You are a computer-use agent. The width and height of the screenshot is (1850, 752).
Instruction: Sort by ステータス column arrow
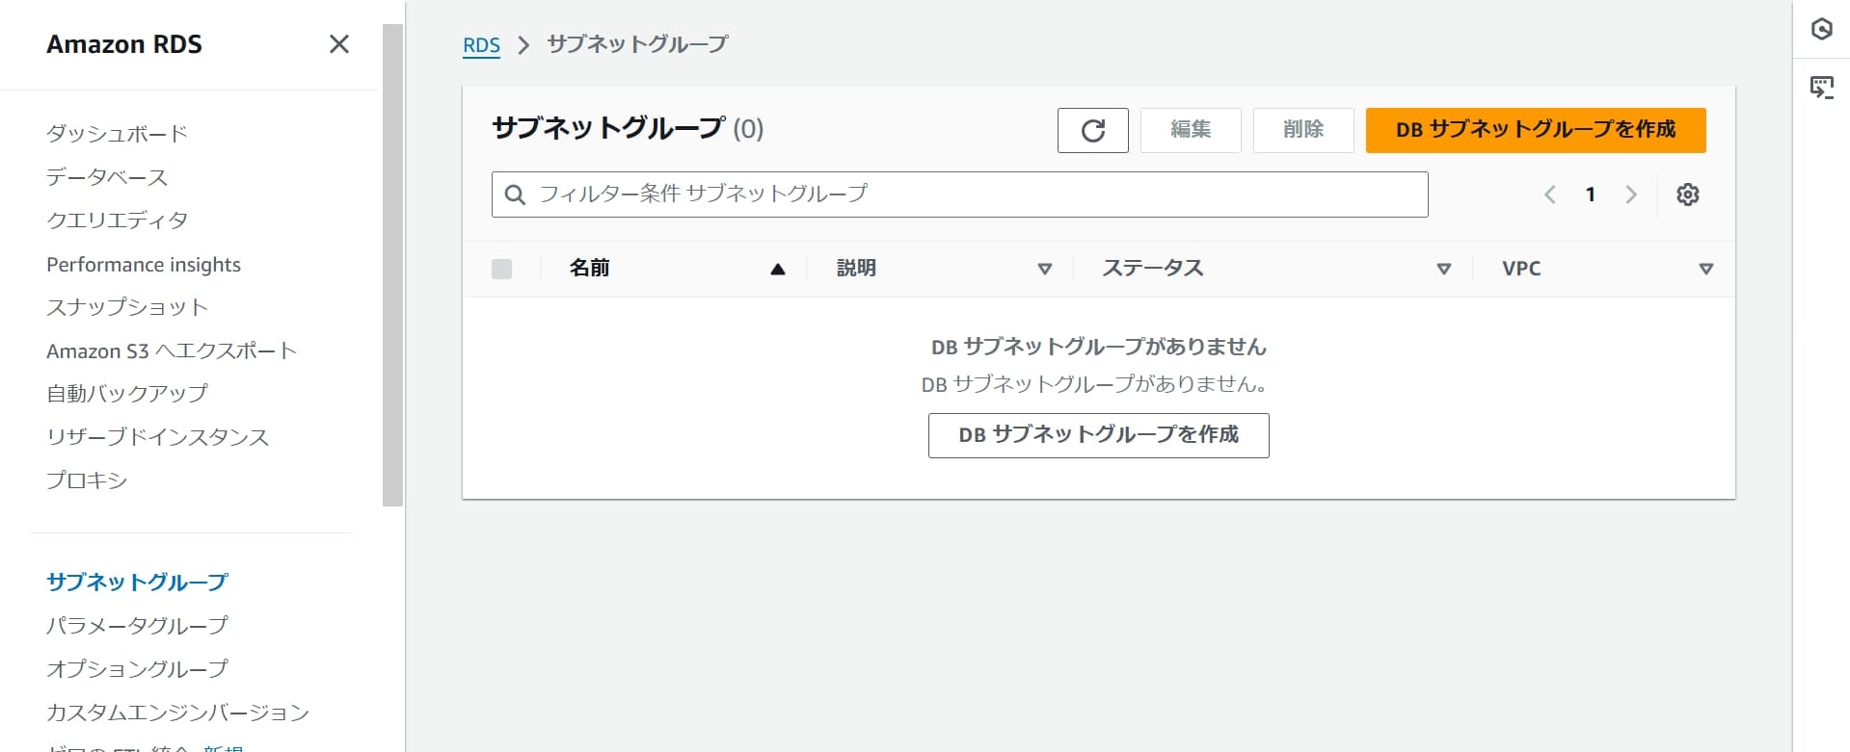tap(1443, 270)
